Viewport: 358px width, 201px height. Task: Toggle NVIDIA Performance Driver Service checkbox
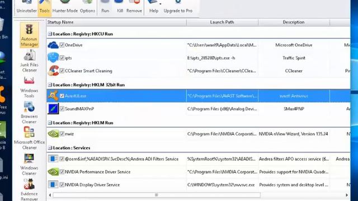tap(62, 172)
